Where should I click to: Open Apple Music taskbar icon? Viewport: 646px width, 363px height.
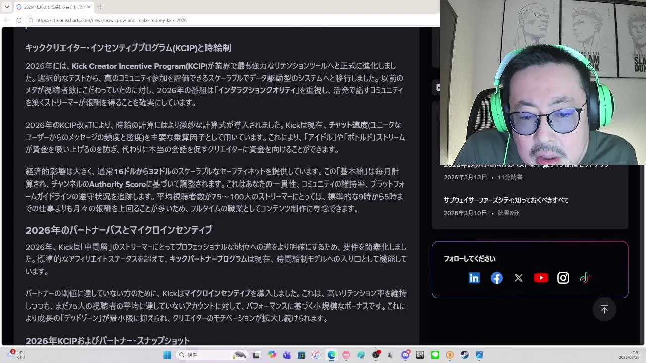click(316, 355)
